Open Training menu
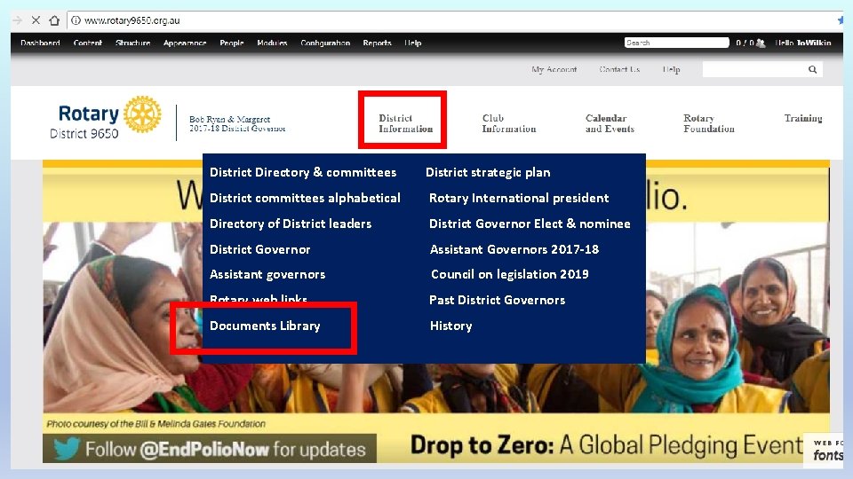This screenshot has height=479, width=853. (803, 118)
